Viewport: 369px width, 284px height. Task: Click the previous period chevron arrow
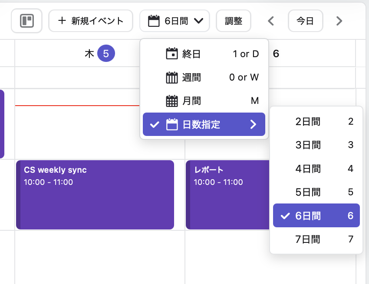pyautogui.click(x=270, y=20)
